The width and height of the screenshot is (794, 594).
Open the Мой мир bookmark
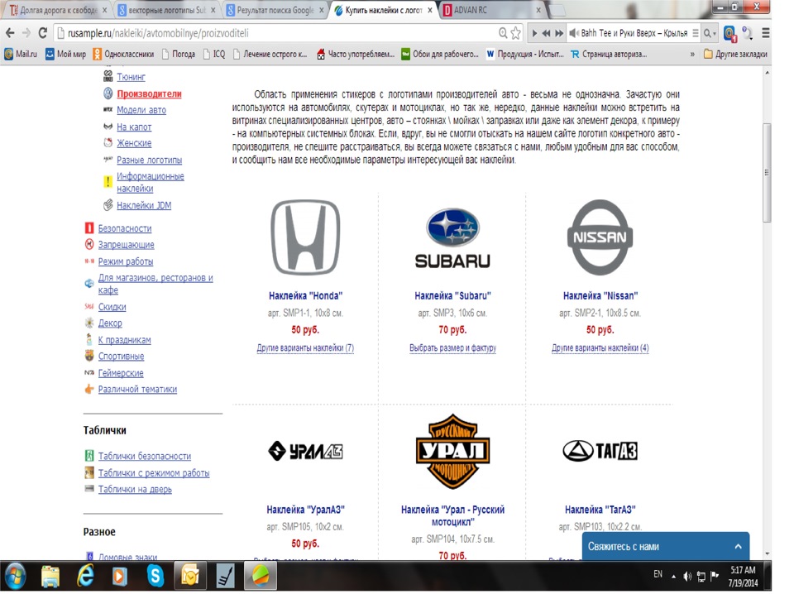click(65, 54)
